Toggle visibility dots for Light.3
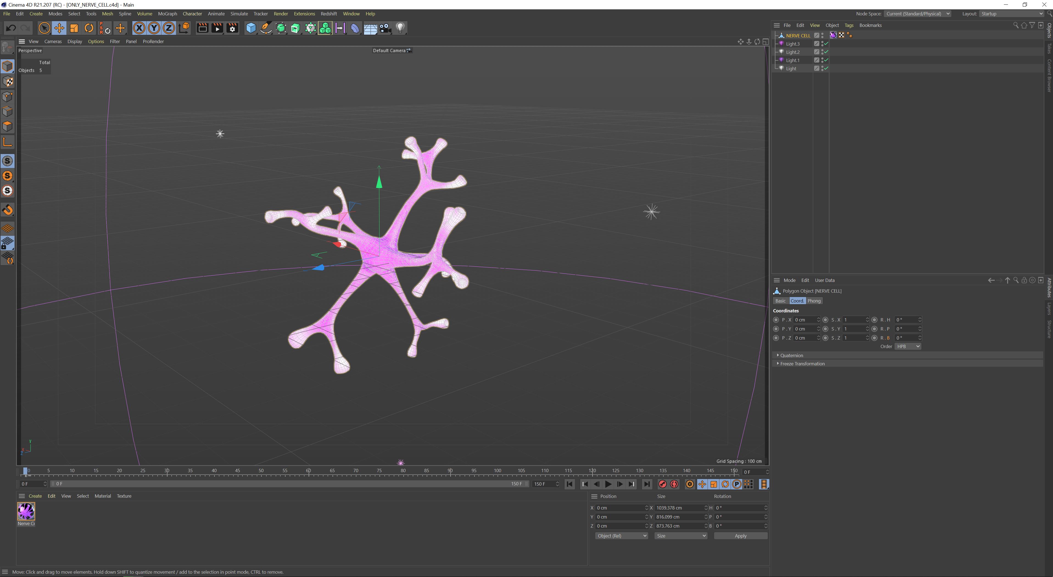The height and width of the screenshot is (577, 1053). pos(822,44)
